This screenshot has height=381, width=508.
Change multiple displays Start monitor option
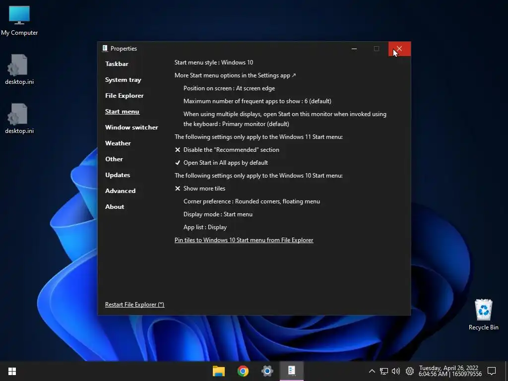point(285,119)
